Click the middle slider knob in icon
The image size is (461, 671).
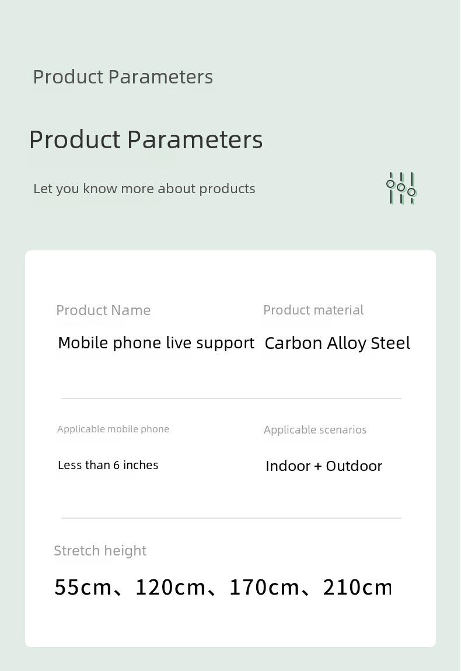pyautogui.click(x=401, y=187)
